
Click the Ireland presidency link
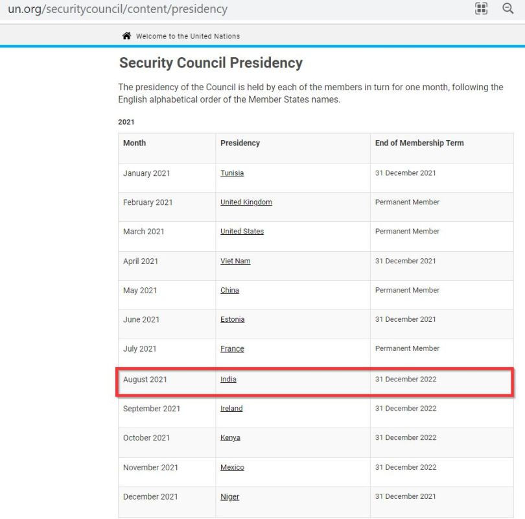click(231, 409)
